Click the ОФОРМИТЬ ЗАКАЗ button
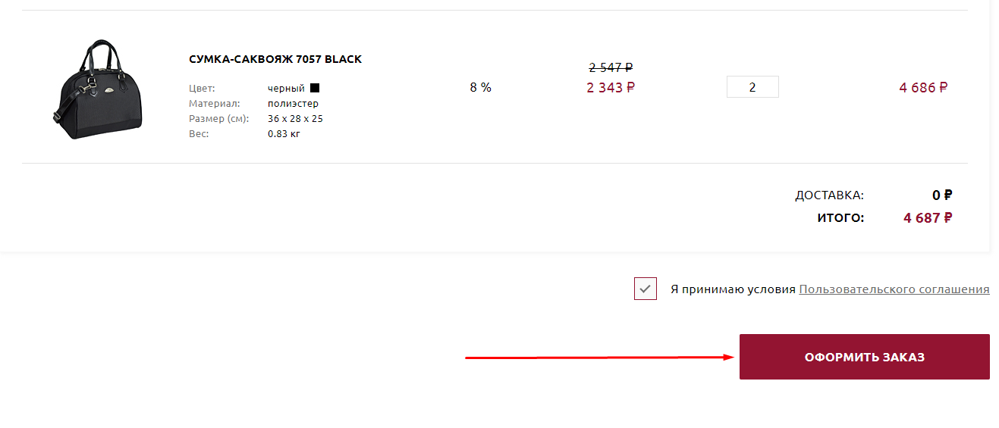The image size is (999, 428). [x=865, y=357]
